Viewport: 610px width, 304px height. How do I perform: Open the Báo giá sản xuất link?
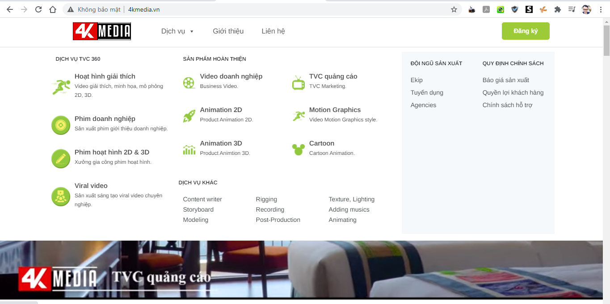(505, 80)
